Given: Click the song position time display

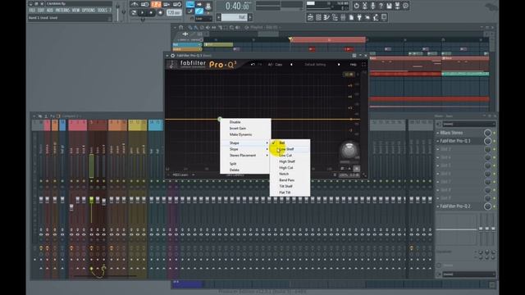Looking at the screenshot, I should [236, 6].
